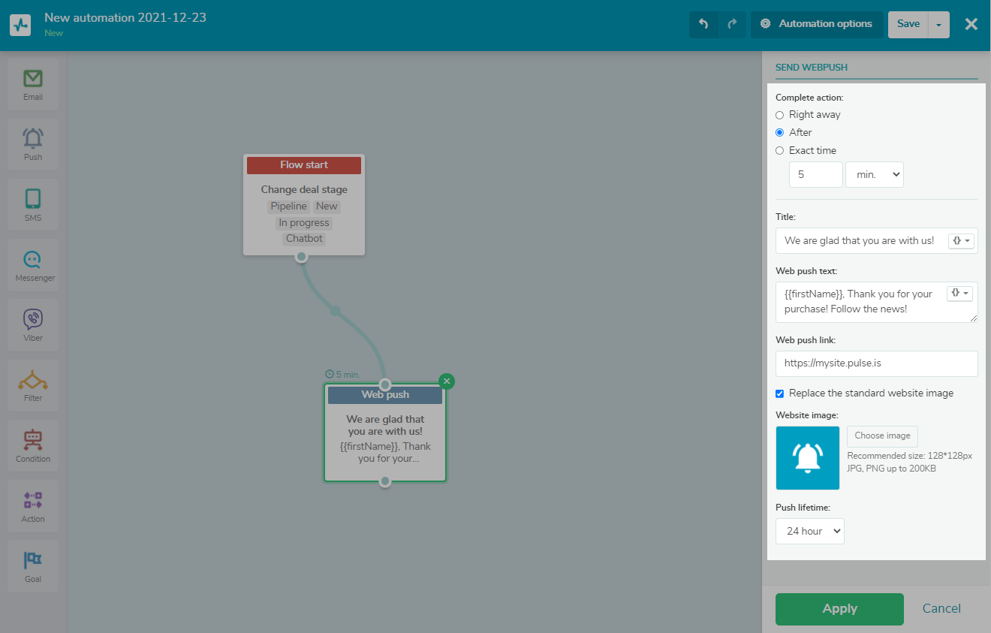991x633 pixels.
Task: Select the After radio option
Action: point(779,132)
